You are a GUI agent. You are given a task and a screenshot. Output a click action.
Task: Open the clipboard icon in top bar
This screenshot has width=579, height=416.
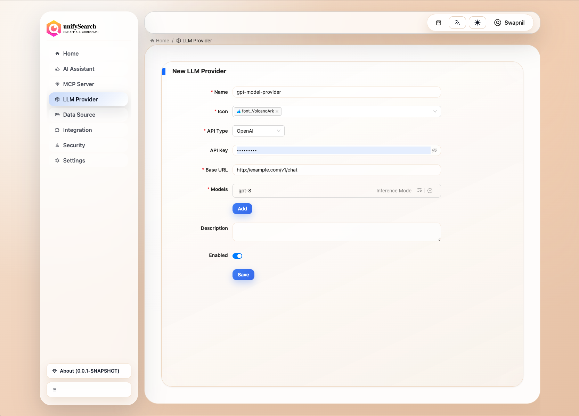tap(439, 23)
